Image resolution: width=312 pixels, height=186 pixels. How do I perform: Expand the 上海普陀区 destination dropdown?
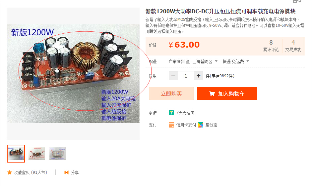(205, 61)
